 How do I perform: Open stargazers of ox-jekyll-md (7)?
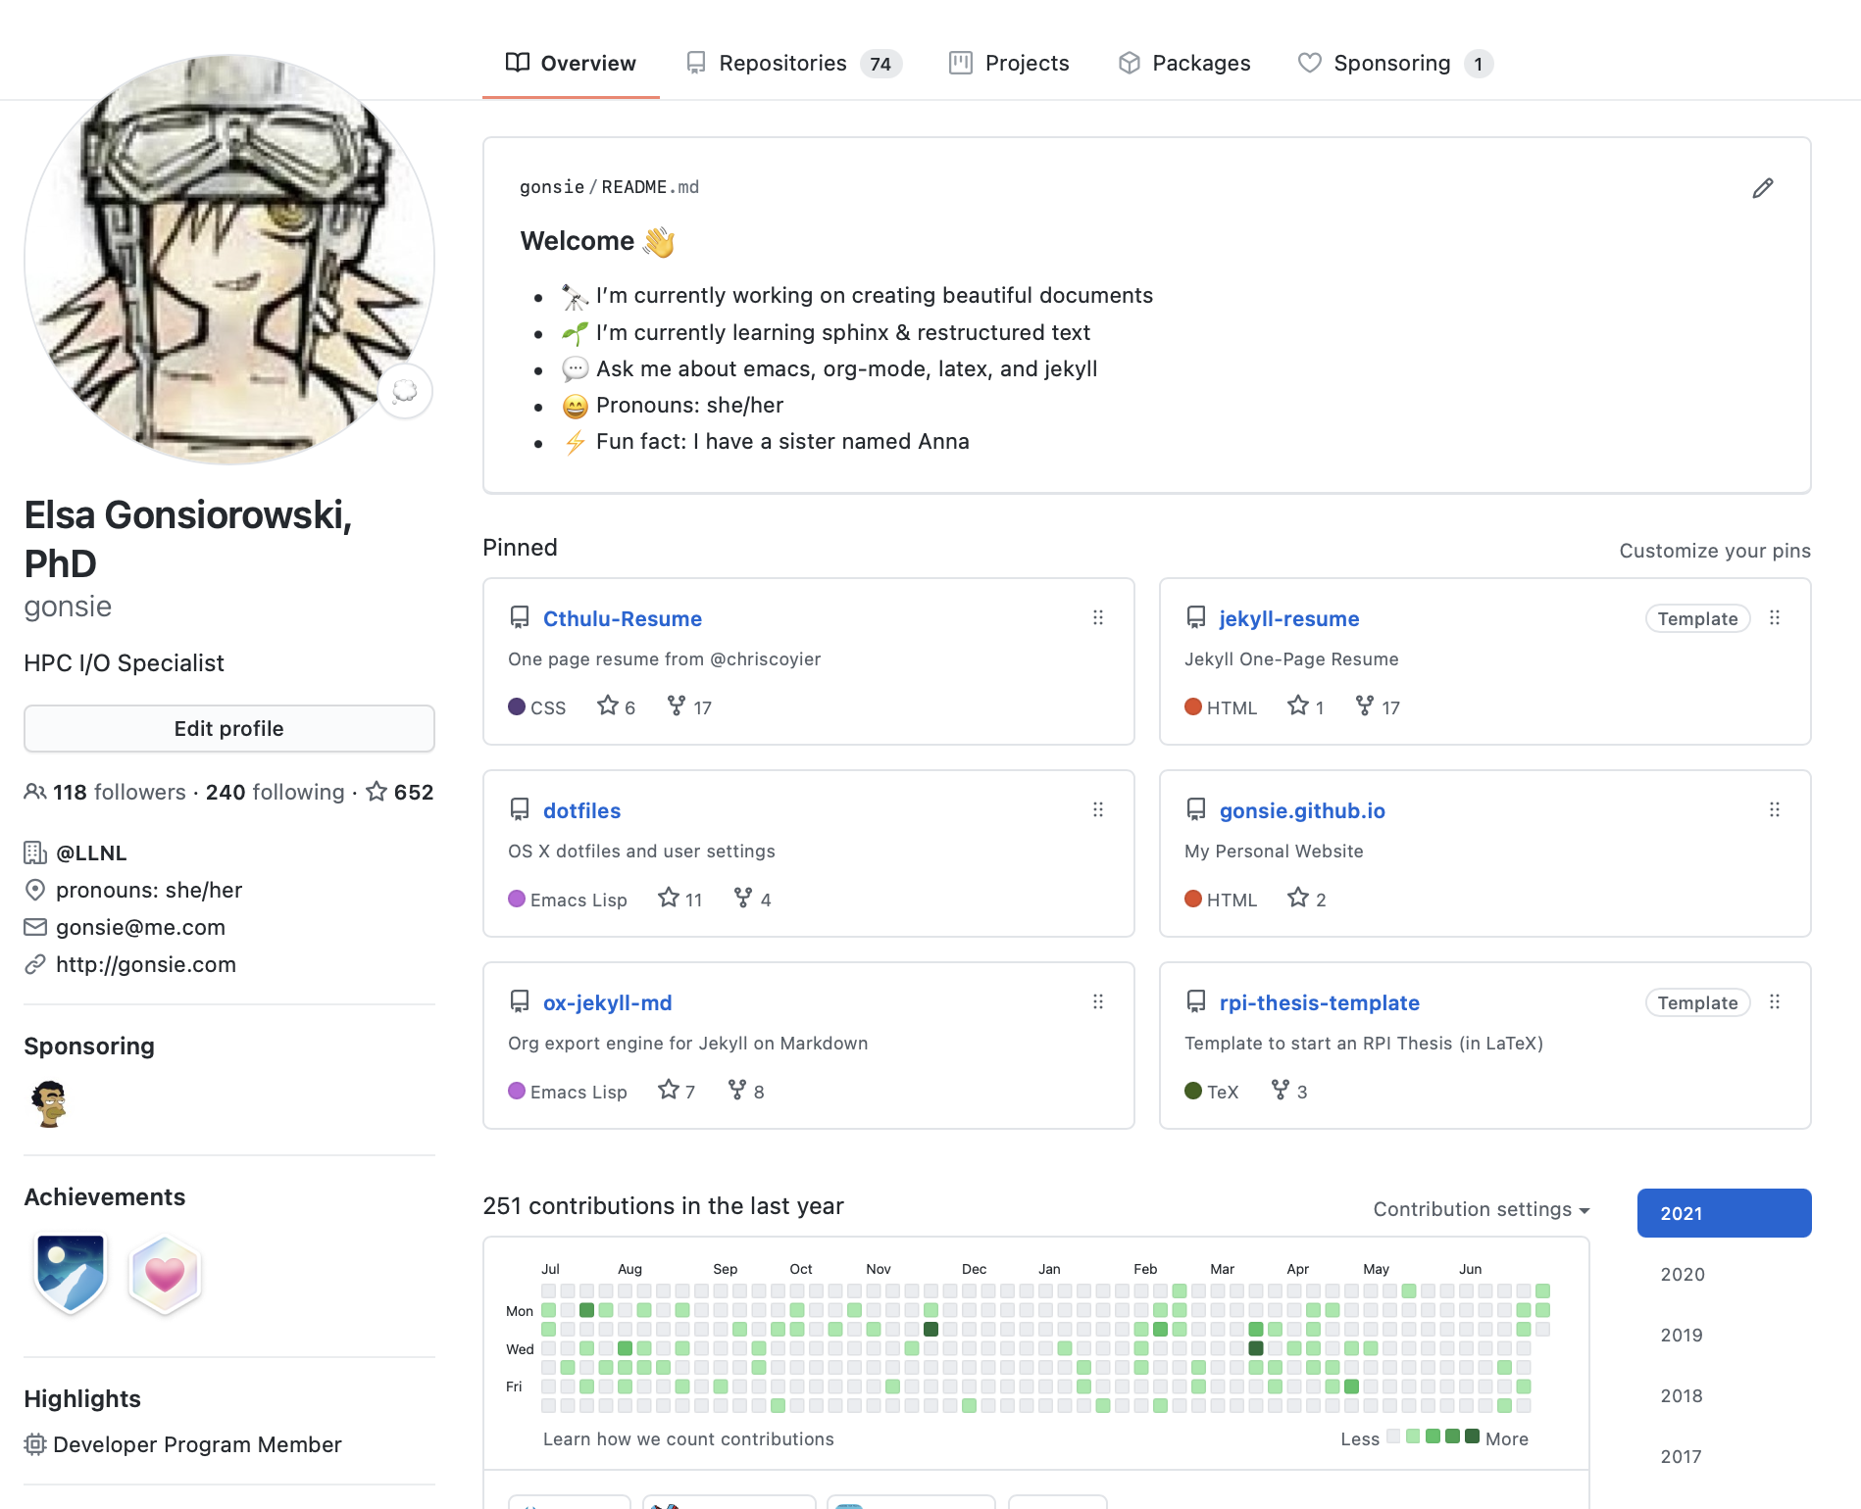tap(677, 1091)
